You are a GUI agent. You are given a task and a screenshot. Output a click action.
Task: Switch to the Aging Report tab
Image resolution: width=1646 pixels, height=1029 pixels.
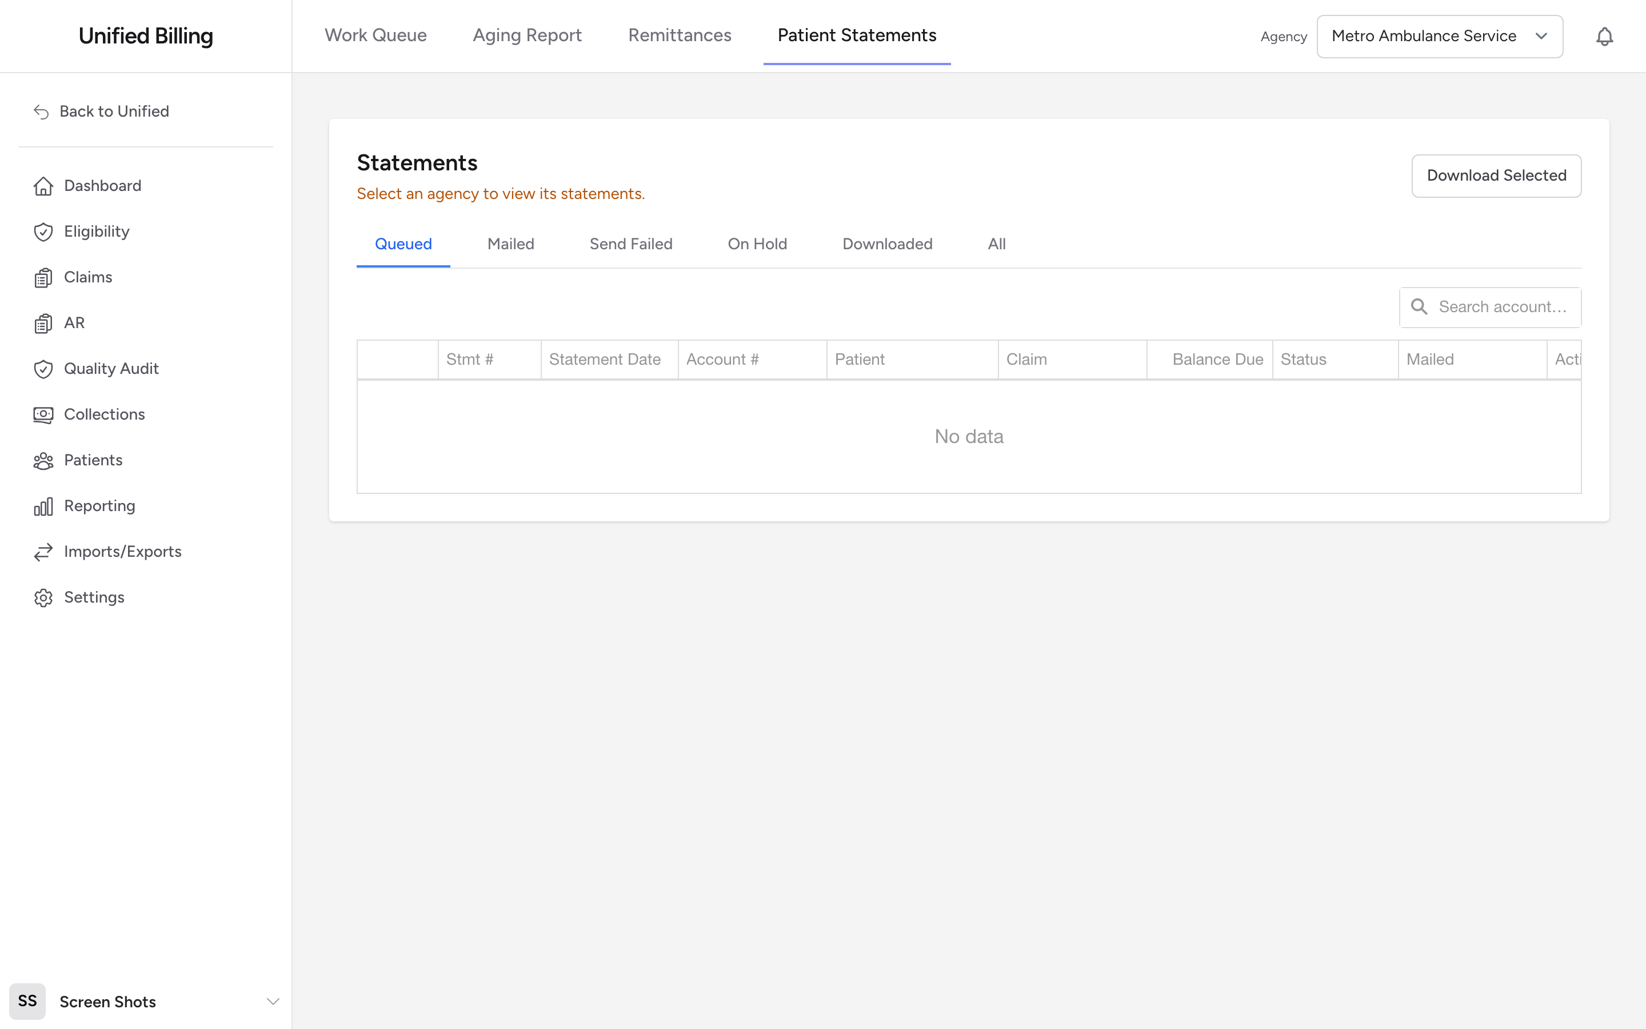tap(527, 35)
